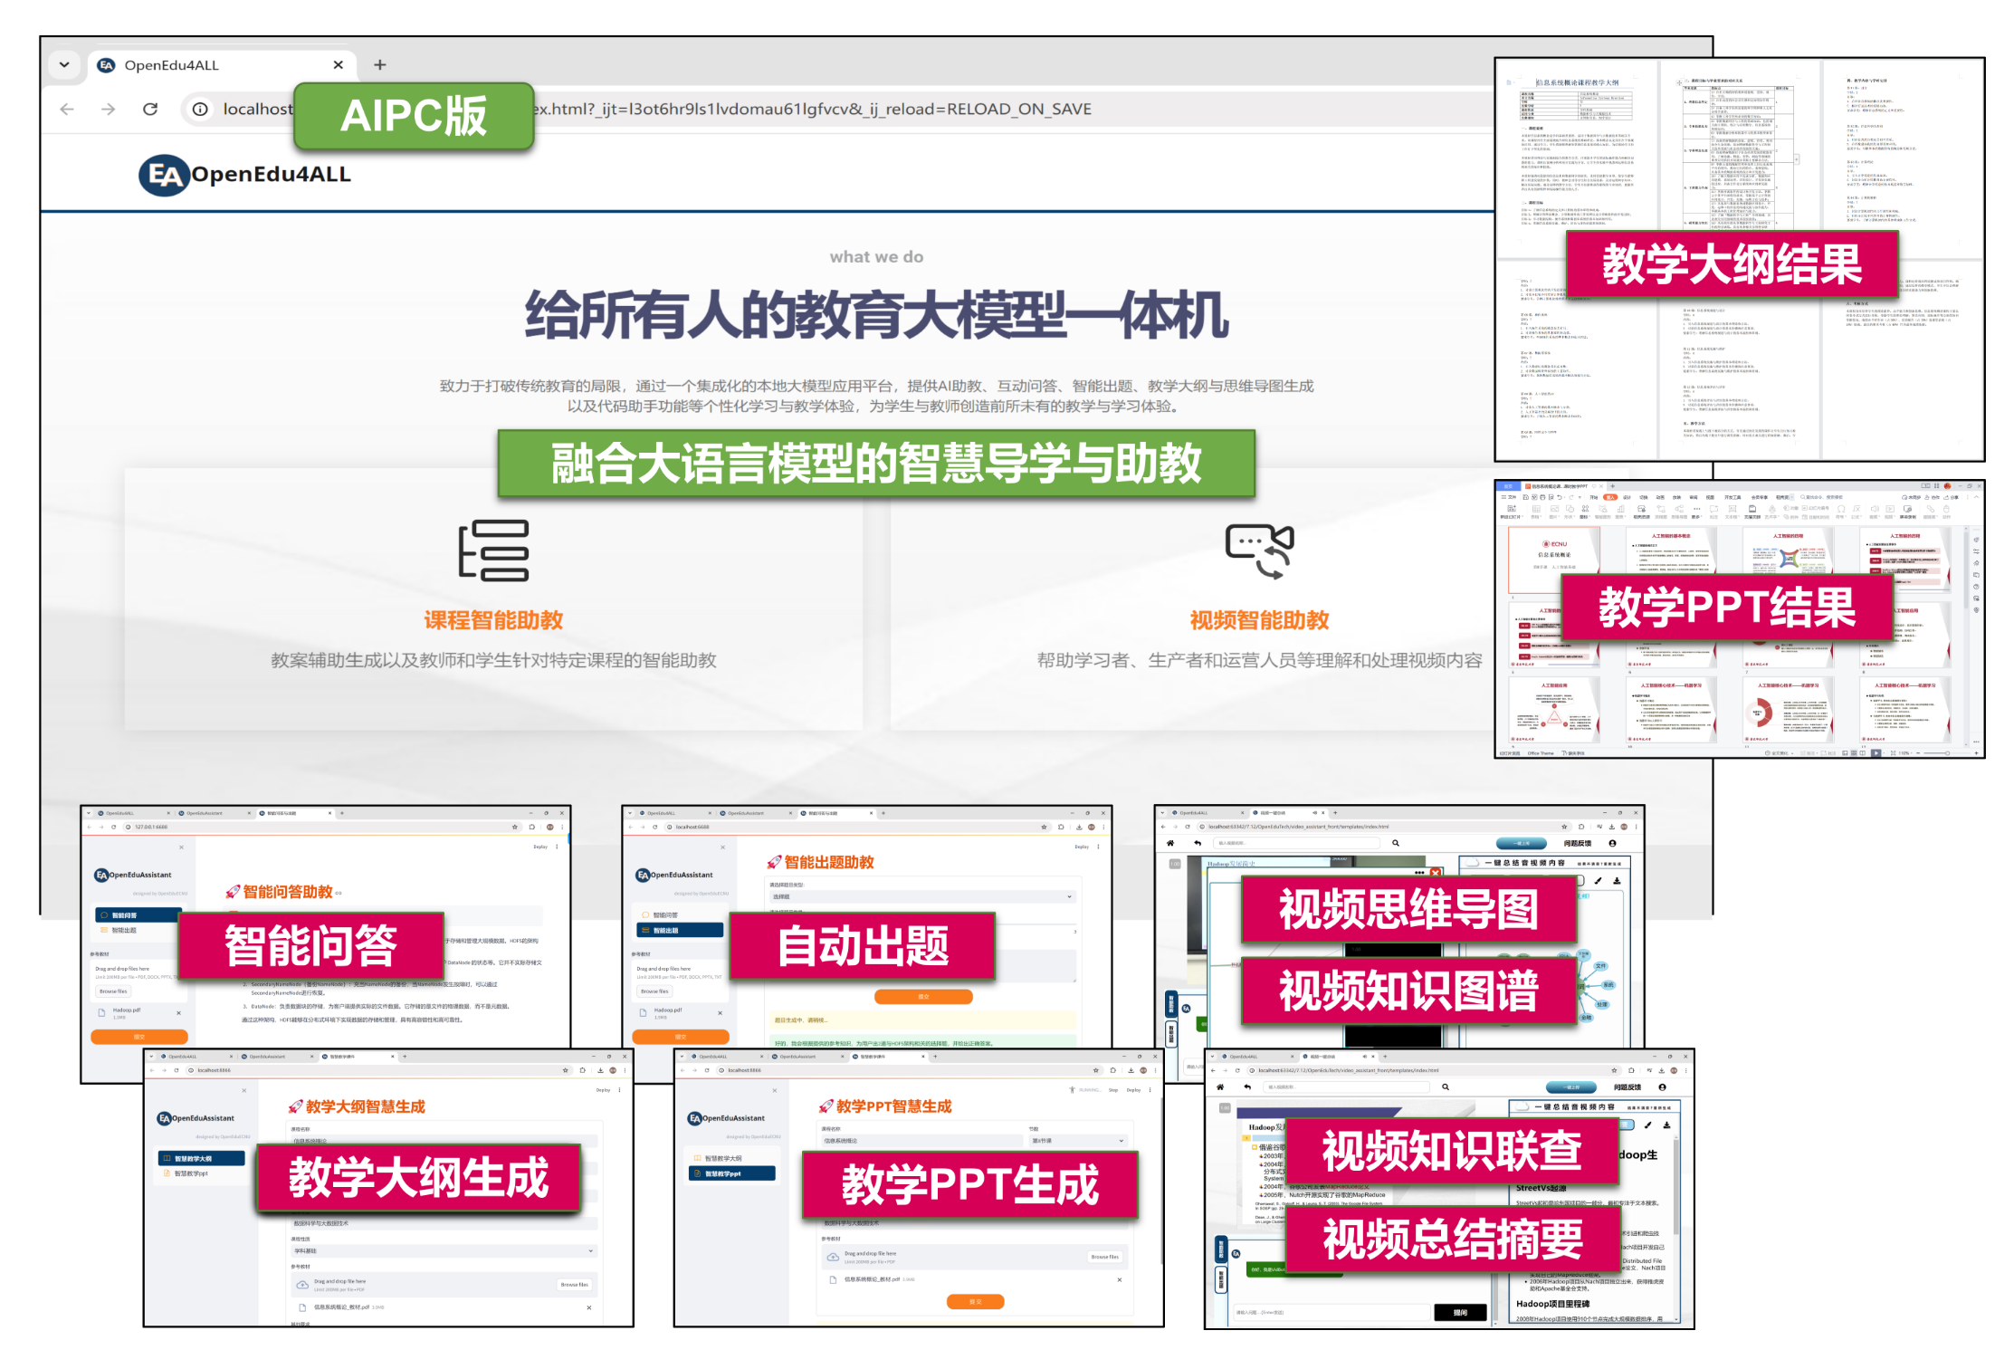This screenshot has width=2014, height=1369.
Task: Click the search magnifier in video assistant toolbar
Action: coord(1396,843)
